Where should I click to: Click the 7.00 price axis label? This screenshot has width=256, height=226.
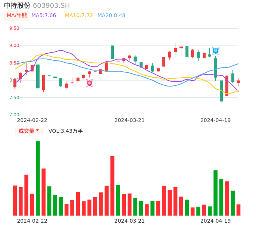click(x=14, y=115)
